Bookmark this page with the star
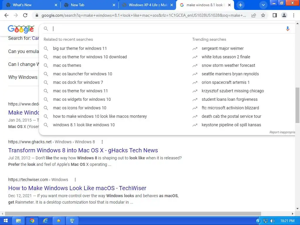Image resolution: width=300 pixels, height=225 pixels. point(263,15)
